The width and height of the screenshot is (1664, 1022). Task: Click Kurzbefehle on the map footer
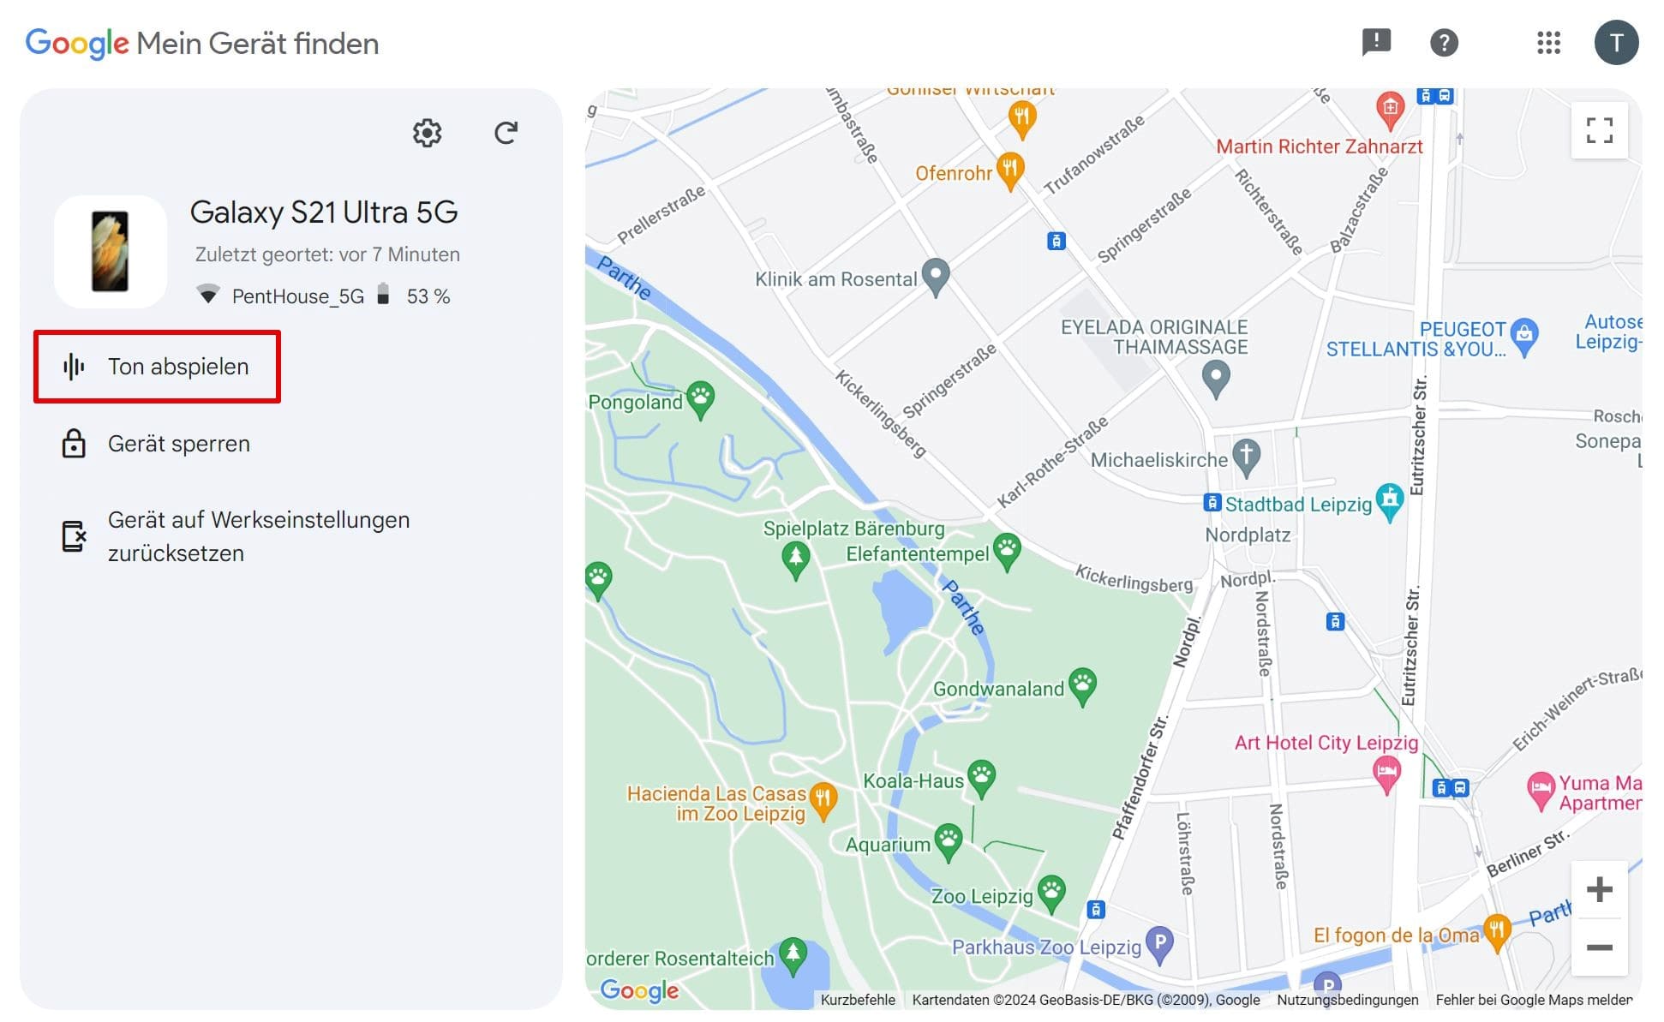tap(857, 1000)
